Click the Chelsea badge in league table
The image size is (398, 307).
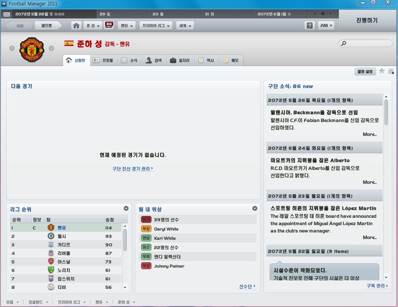(51, 236)
